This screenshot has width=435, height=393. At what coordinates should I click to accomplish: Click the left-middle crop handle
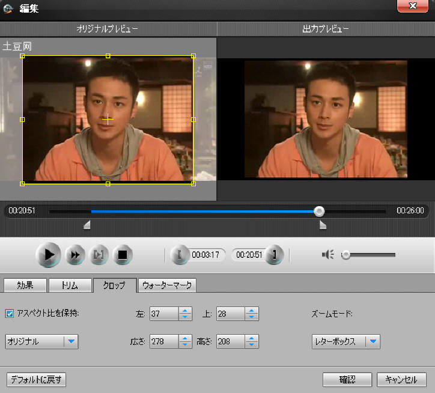(22, 120)
